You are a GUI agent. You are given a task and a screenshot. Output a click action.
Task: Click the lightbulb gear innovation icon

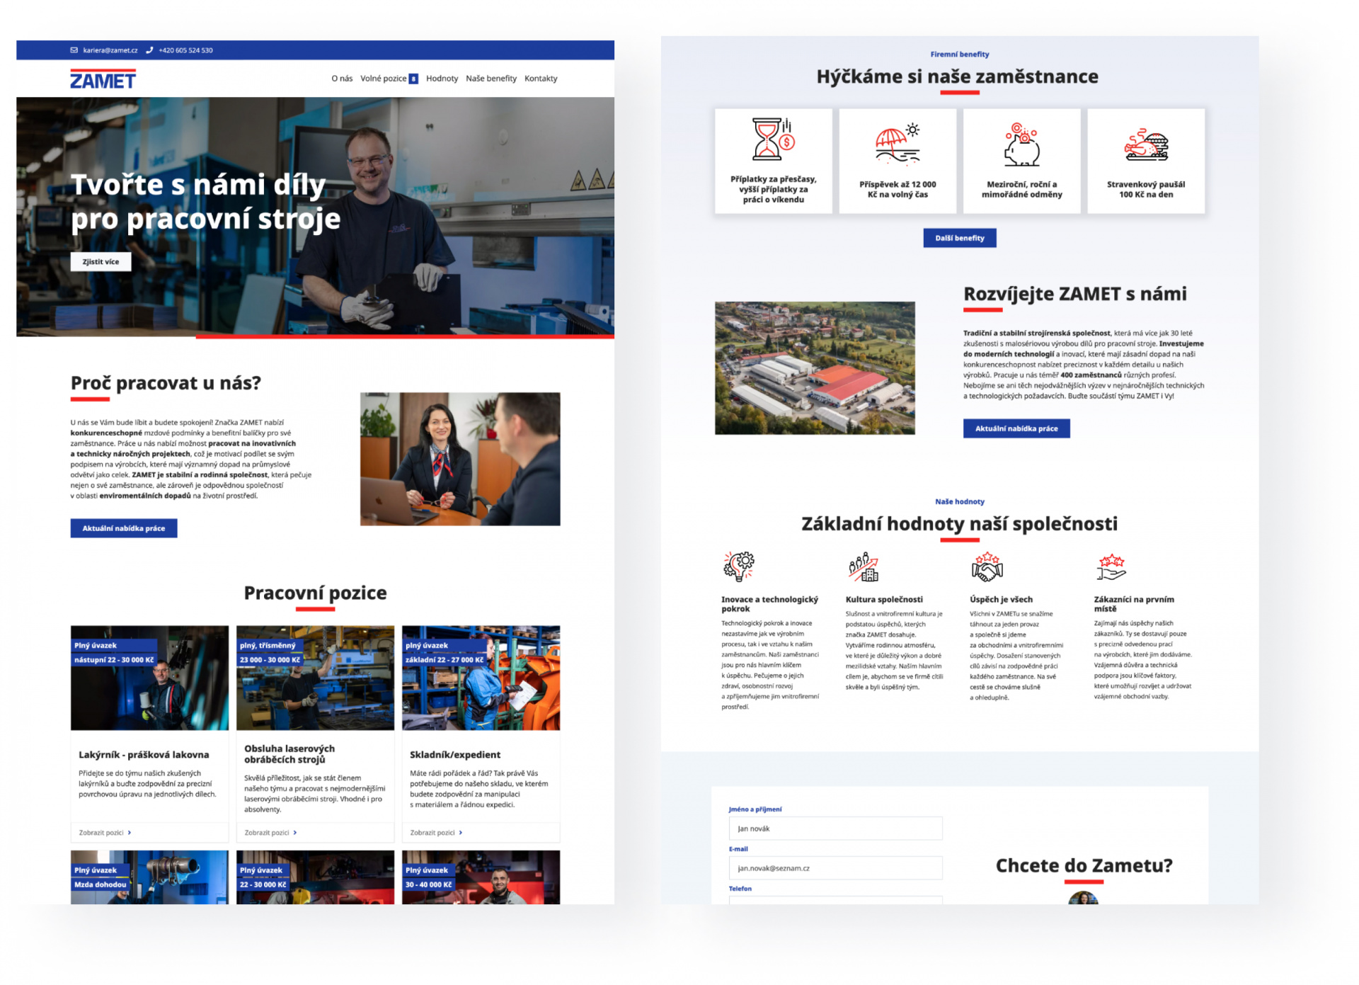pyautogui.click(x=738, y=566)
